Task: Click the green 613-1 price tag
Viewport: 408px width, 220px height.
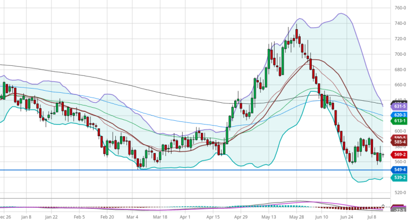Action: click(399, 121)
